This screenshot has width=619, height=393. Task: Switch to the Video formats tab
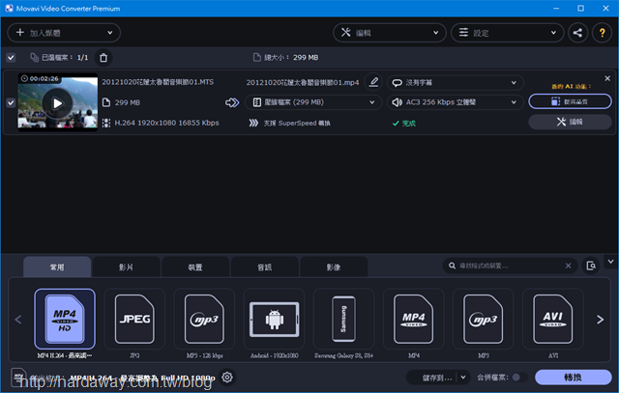(x=127, y=267)
